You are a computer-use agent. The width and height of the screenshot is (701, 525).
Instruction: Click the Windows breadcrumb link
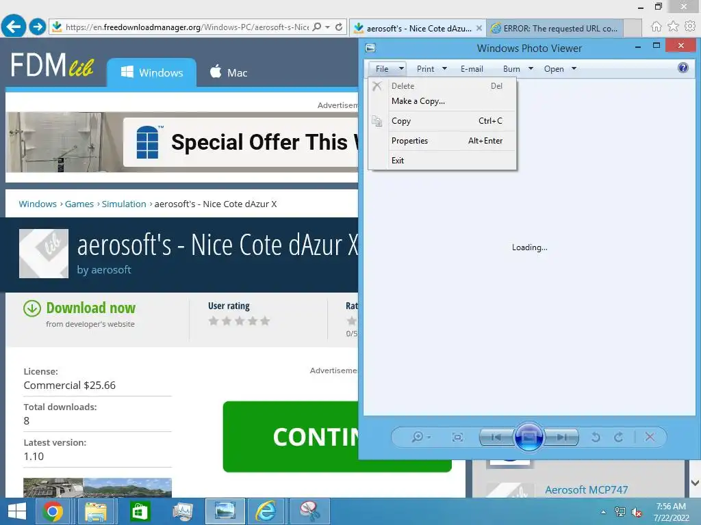pos(38,204)
